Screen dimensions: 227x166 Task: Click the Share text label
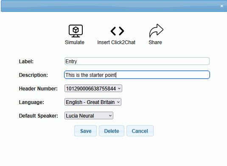point(155,42)
